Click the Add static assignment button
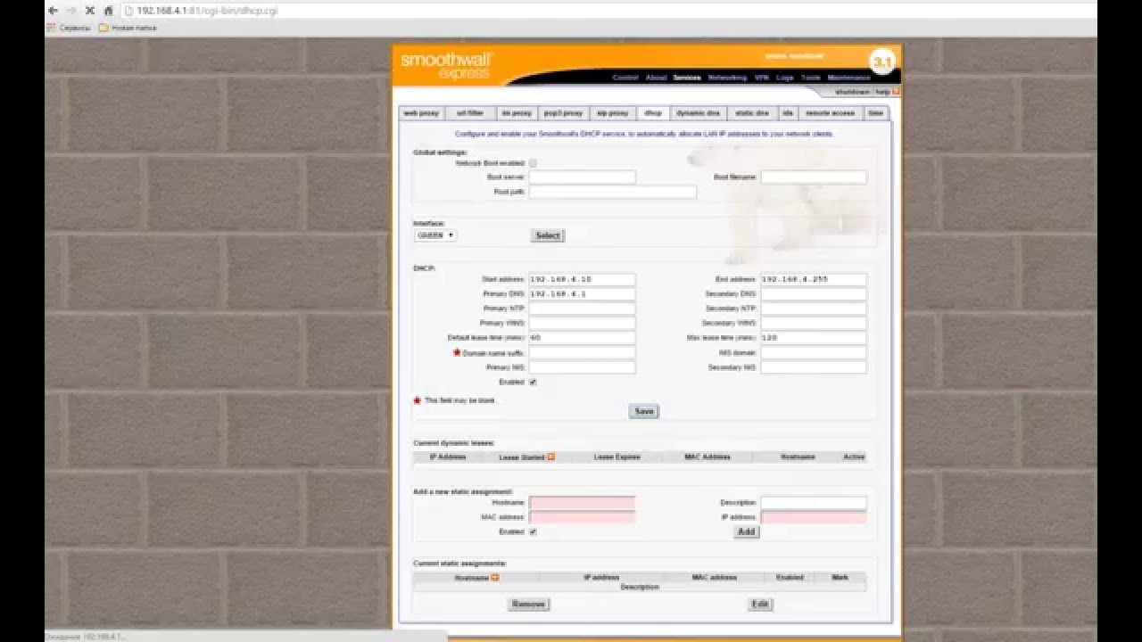 [x=746, y=531]
